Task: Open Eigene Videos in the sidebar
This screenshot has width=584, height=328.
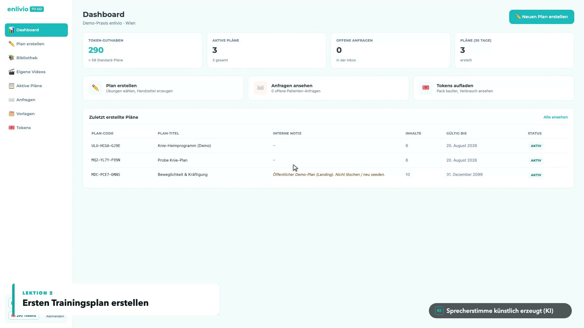Action: pos(36,72)
